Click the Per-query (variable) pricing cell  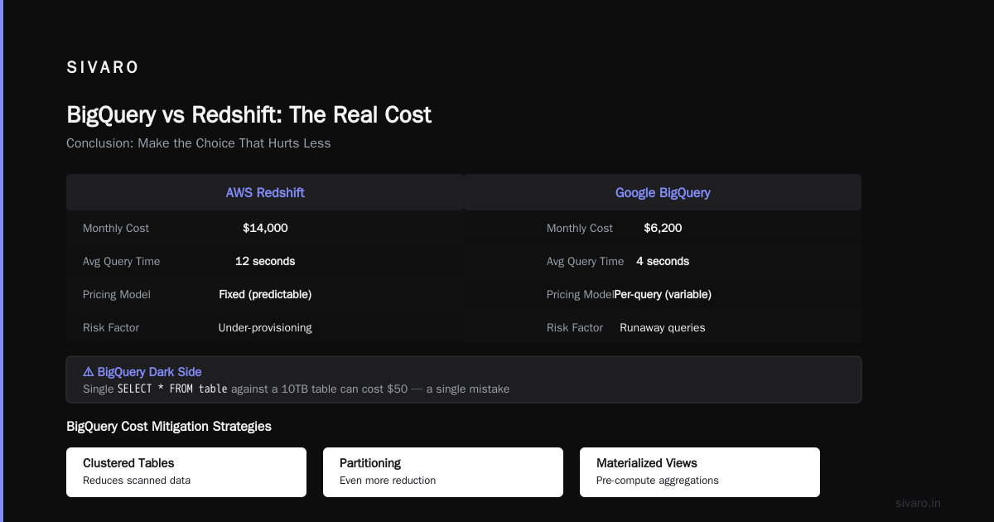[663, 294]
